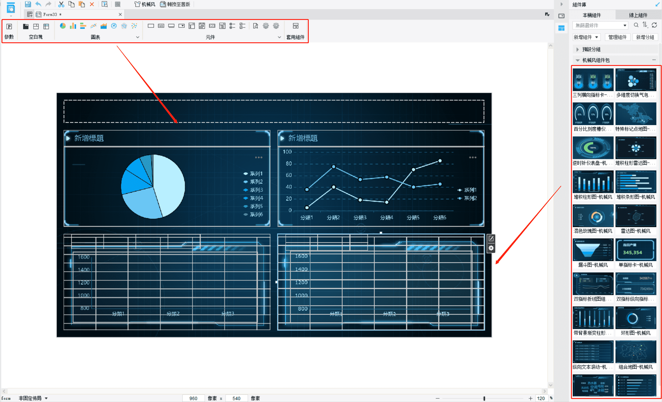Select the radio button group widget icon
The image size is (662, 402).
tap(232, 26)
